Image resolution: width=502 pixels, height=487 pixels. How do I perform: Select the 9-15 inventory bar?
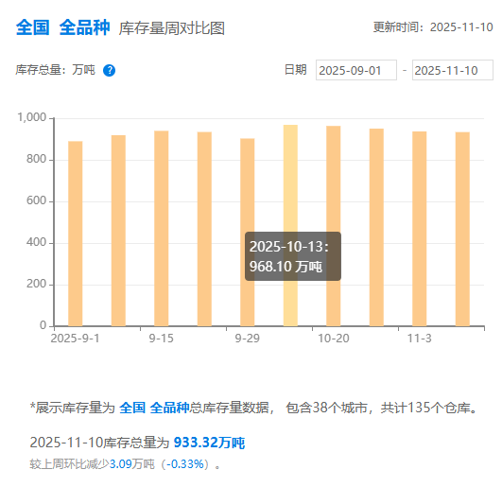tap(162, 228)
